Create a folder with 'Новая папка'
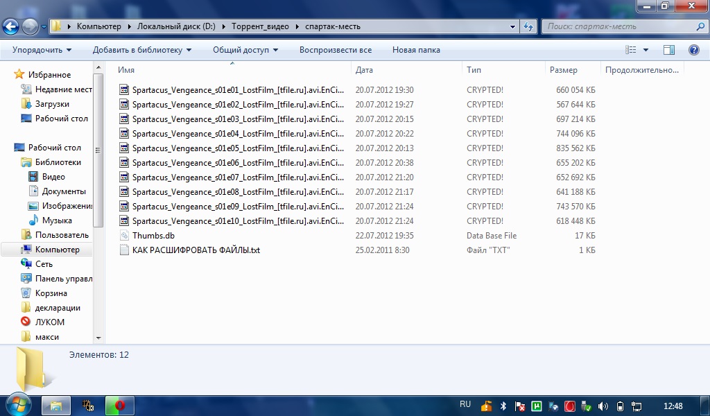710x416 pixels. coord(416,50)
